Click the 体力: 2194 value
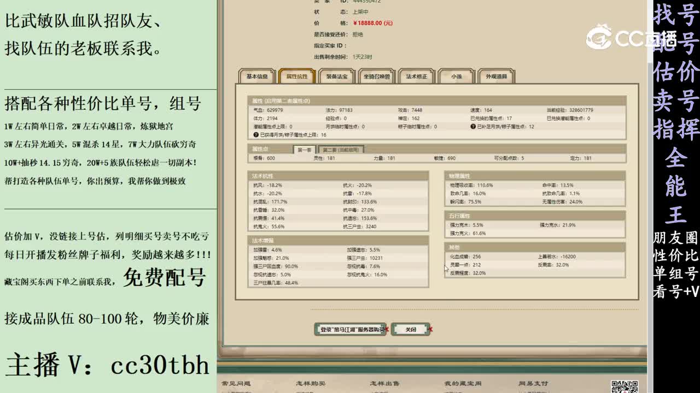The height and width of the screenshot is (393, 700). click(265, 118)
